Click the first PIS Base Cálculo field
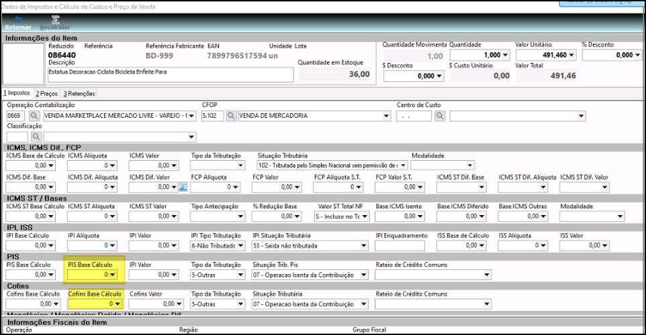 pyautogui.click(x=30, y=275)
